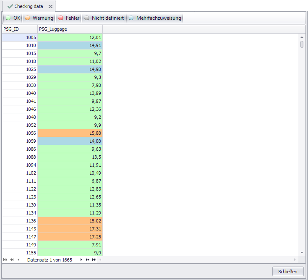This screenshot has height=280, width=308.
Task: Select the luggage value 12,36
Action: pos(70,109)
